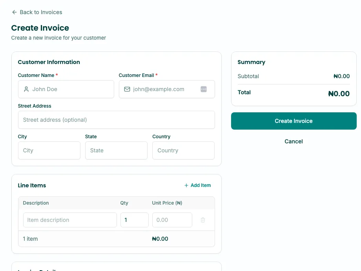This screenshot has height=271, width=361.
Task: Focus the Customer Name input
Action: 66,89
